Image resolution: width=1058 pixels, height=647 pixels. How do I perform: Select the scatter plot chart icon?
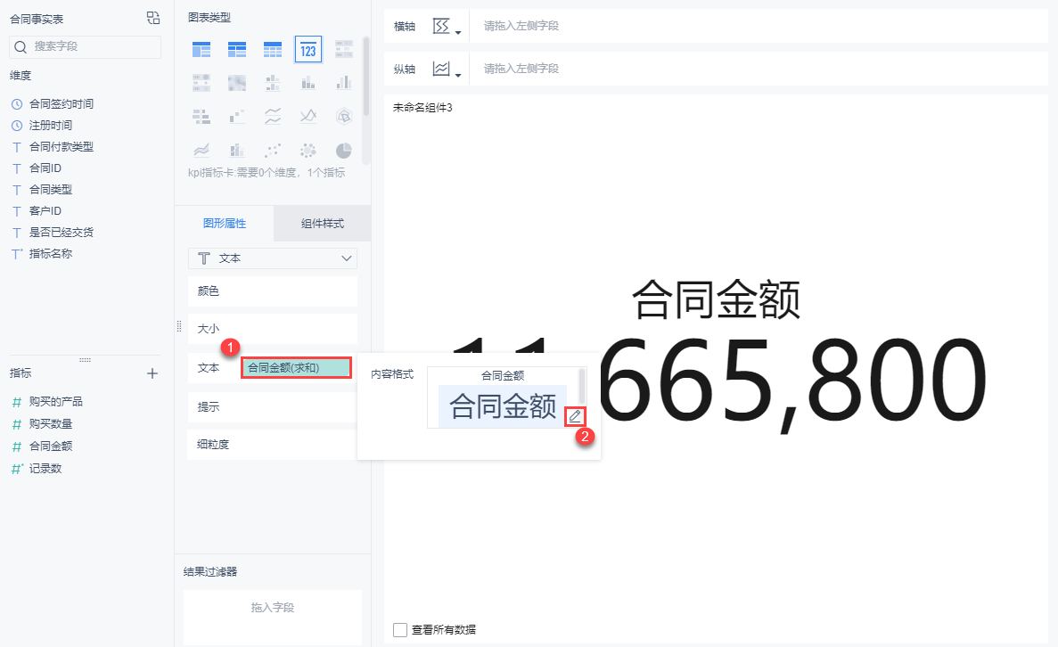point(273,150)
